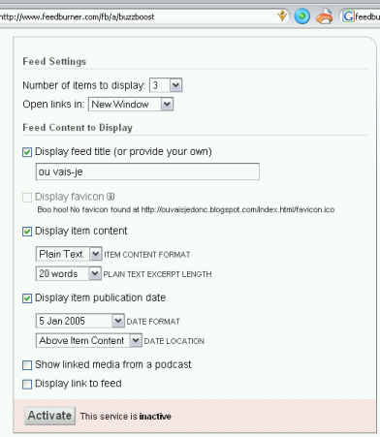Open the Item Content Format dropdown
380x437 pixels.
point(69,254)
